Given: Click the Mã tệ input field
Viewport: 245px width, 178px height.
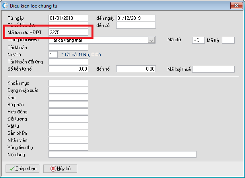Looking at the screenshot, I should (x=228, y=40).
